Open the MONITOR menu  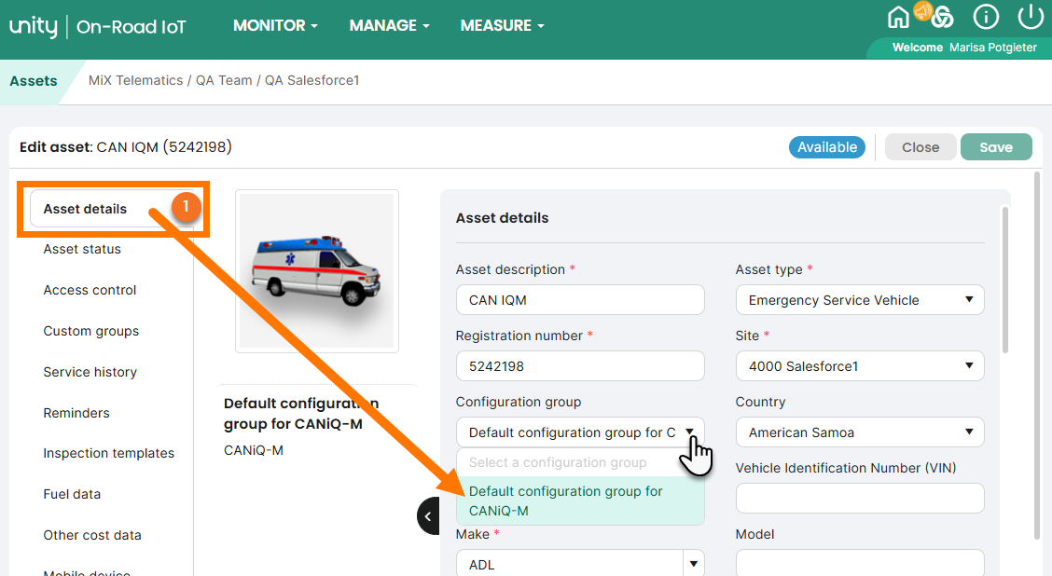click(x=275, y=26)
